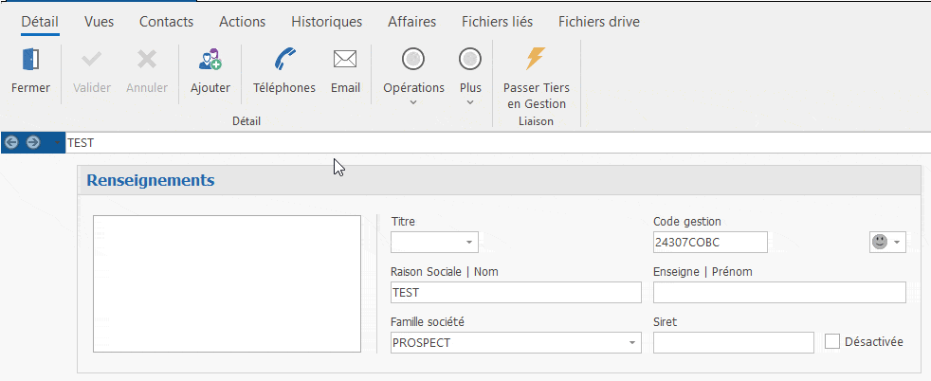Click the smiley face status icon
Image resolution: width=931 pixels, height=381 pixels.
click(879, 243)
